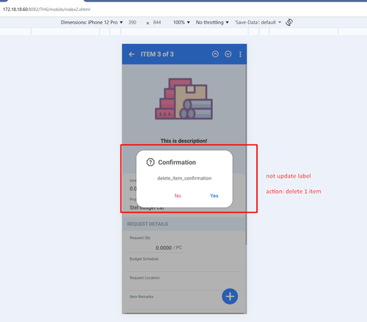Click the height field showing 844
Screen dimensions: 367x322
tap(157, 23)
